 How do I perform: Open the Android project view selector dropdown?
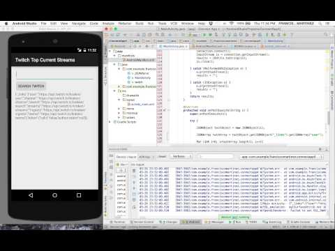click(x=120, y=46)
